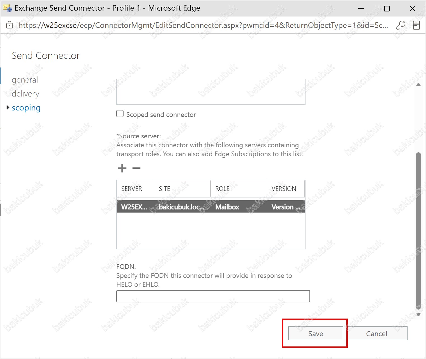Sort by the SITE column header
Image resolution: width=426 pixels, height=359 pixels.
click(x=182, y=189)
